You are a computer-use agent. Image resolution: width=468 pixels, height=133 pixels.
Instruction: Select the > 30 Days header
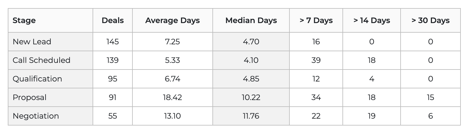tap(430, 20)
